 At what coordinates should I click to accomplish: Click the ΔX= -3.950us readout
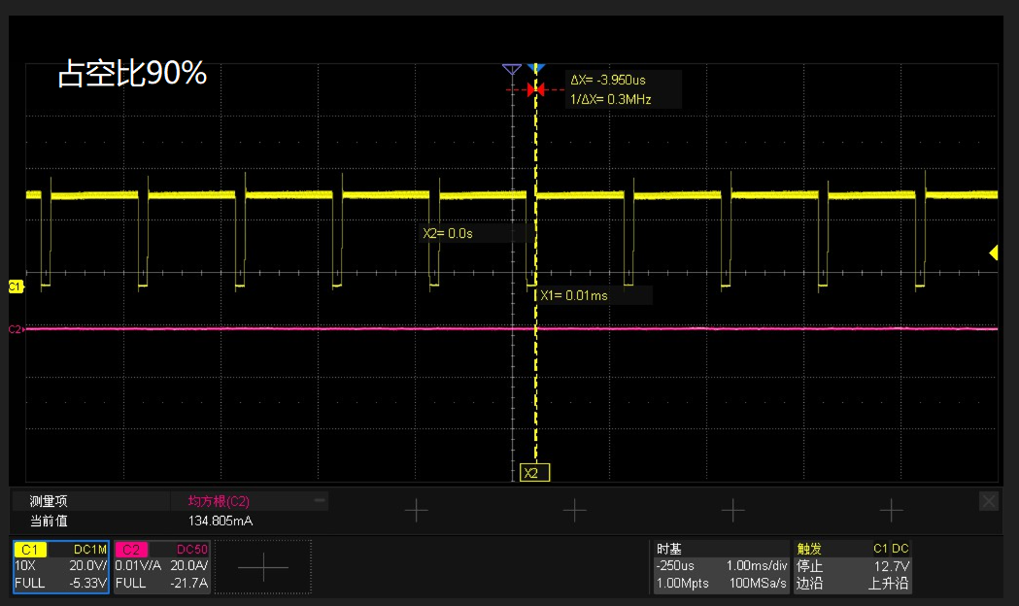tap(608, 80)
